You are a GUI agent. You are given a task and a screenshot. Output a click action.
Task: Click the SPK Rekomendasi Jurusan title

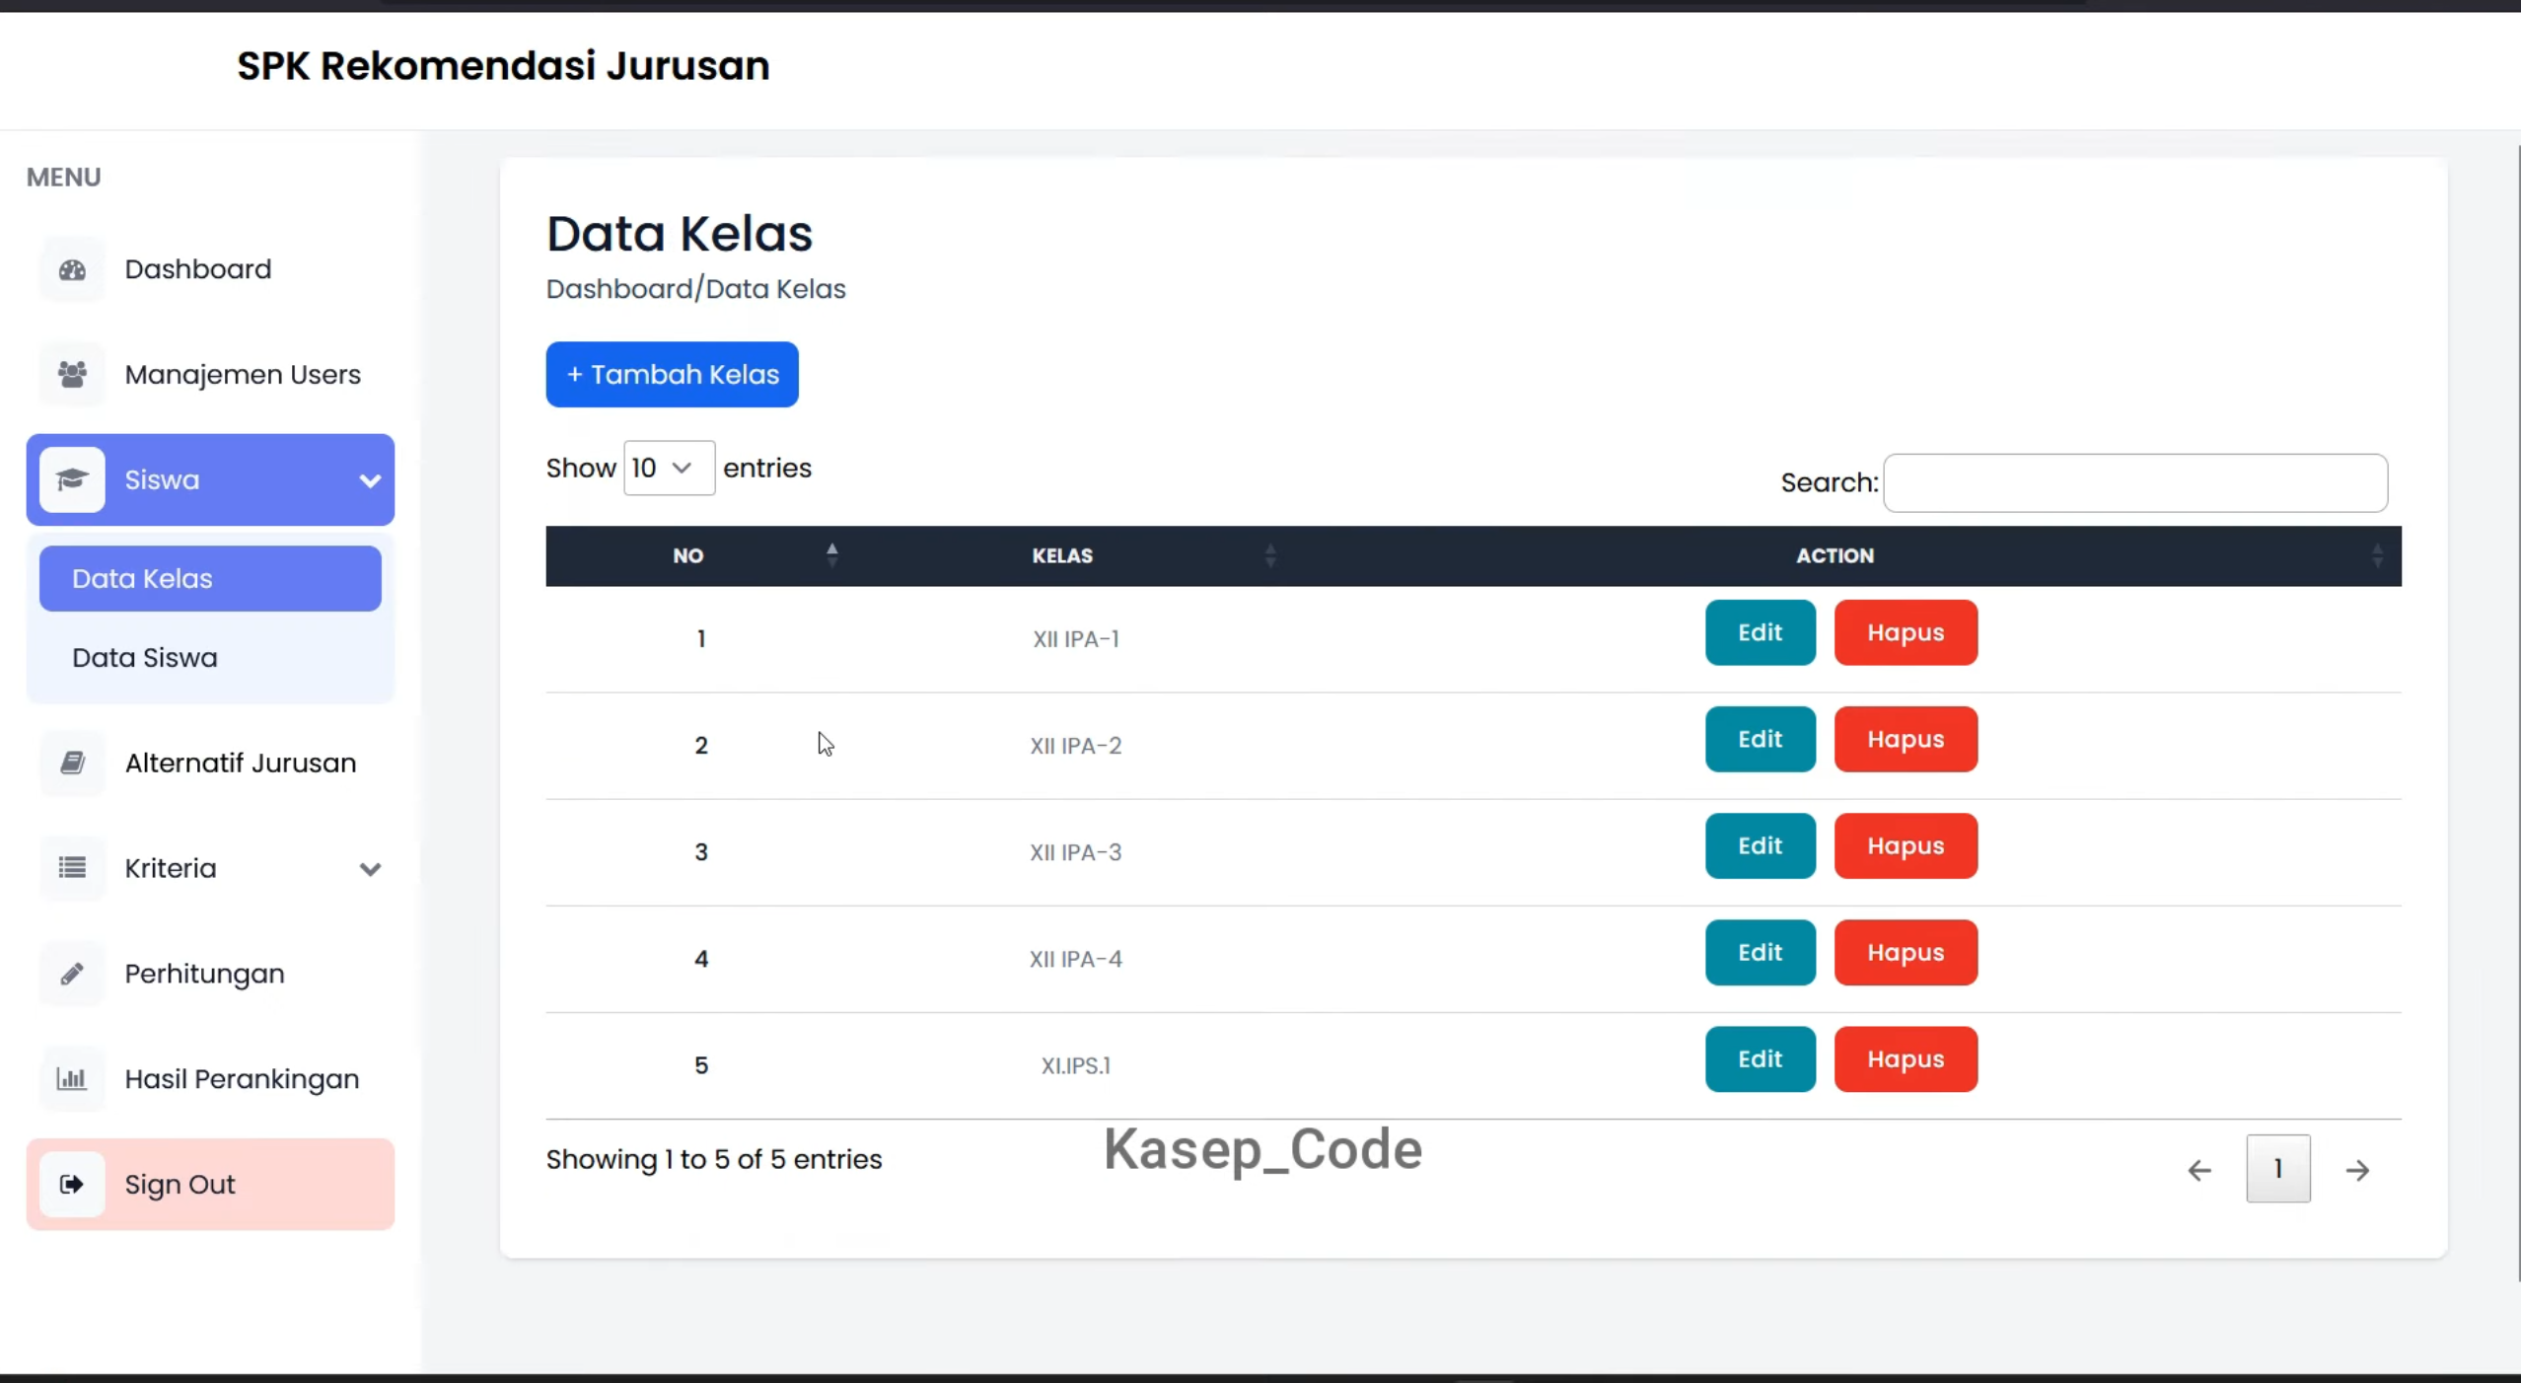point(503,66)
